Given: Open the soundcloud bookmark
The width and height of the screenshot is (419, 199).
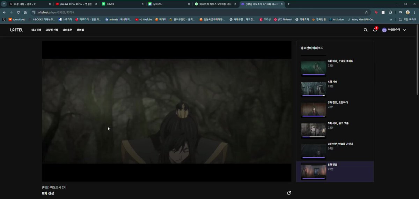Looking at the screenshot, I should pyautogui.click(x=17, y=20).
